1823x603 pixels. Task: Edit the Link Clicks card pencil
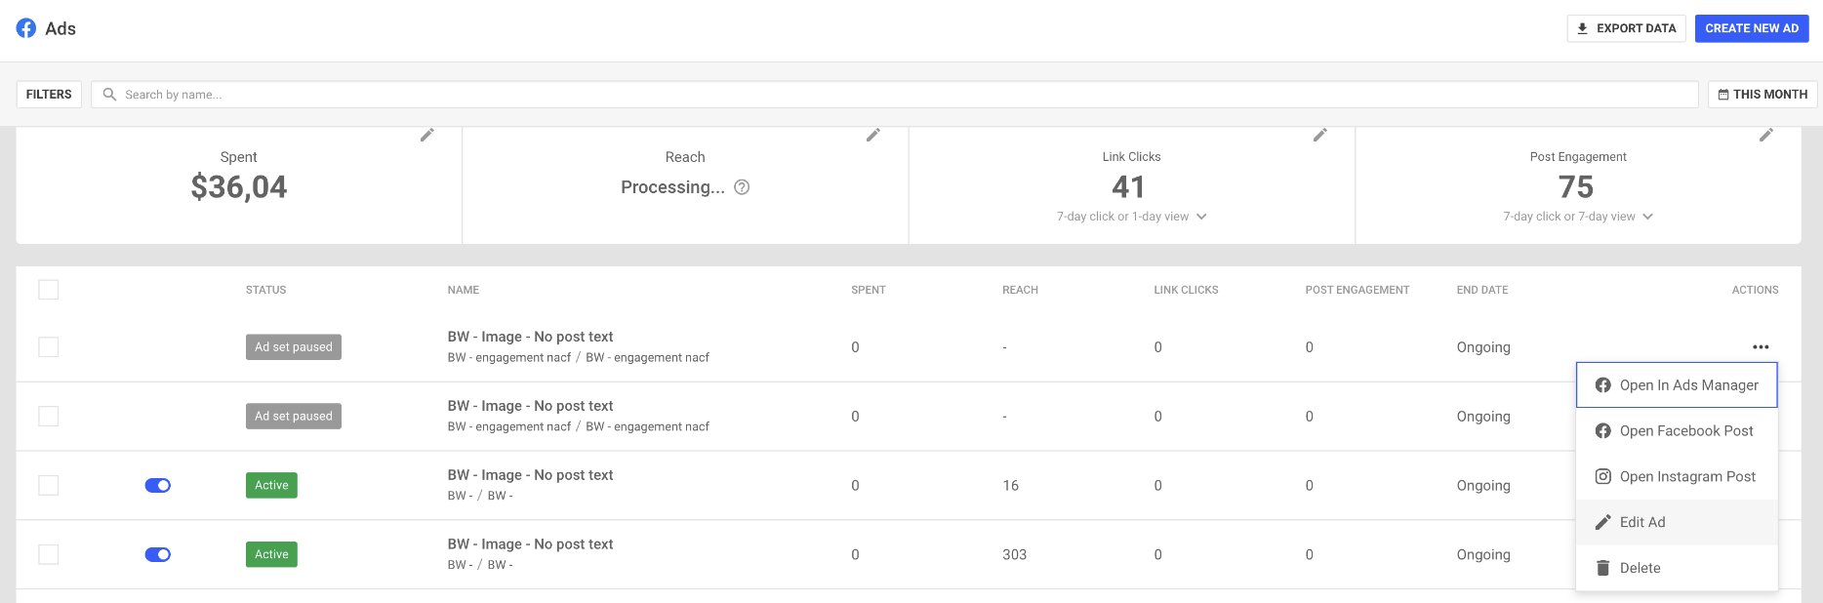pyautogui.click(x=1320, y=135)
